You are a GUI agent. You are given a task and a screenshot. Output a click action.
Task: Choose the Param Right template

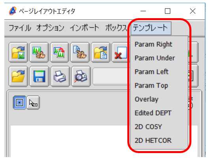(159, 44)
